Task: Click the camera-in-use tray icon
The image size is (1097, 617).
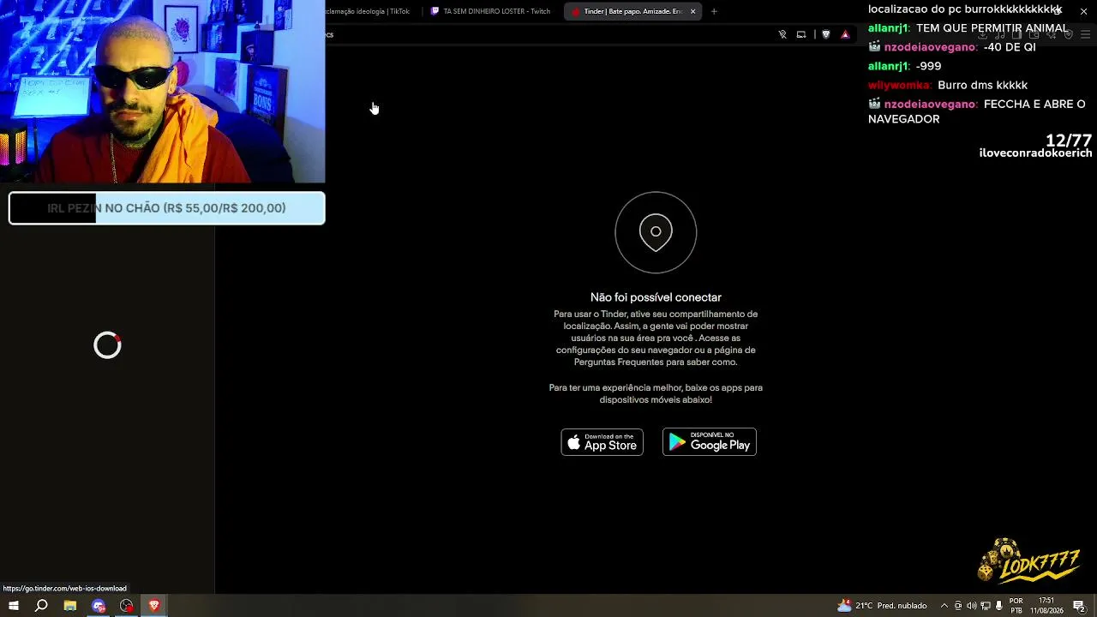Action: tap(958, 606)
